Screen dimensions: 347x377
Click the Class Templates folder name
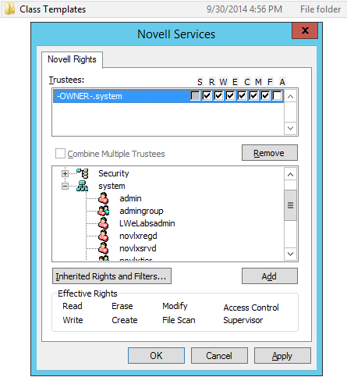point(53,9)
